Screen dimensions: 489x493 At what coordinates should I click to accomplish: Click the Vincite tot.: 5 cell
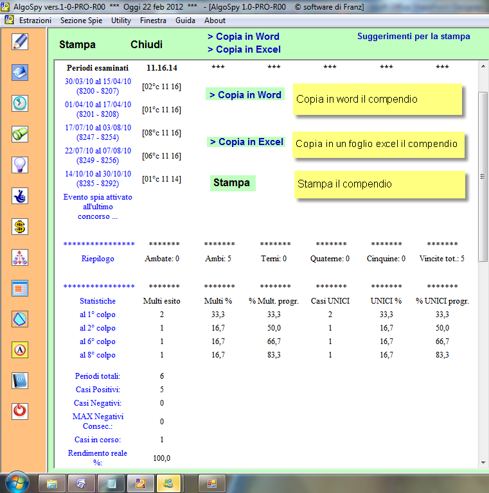[442, 259]
